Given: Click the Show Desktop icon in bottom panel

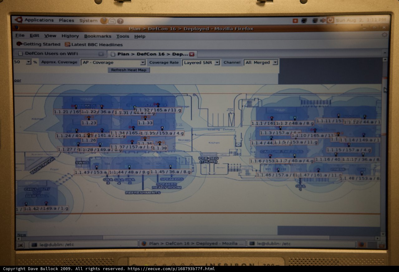Looking at the screenshot, I should (x=20, y=245).
